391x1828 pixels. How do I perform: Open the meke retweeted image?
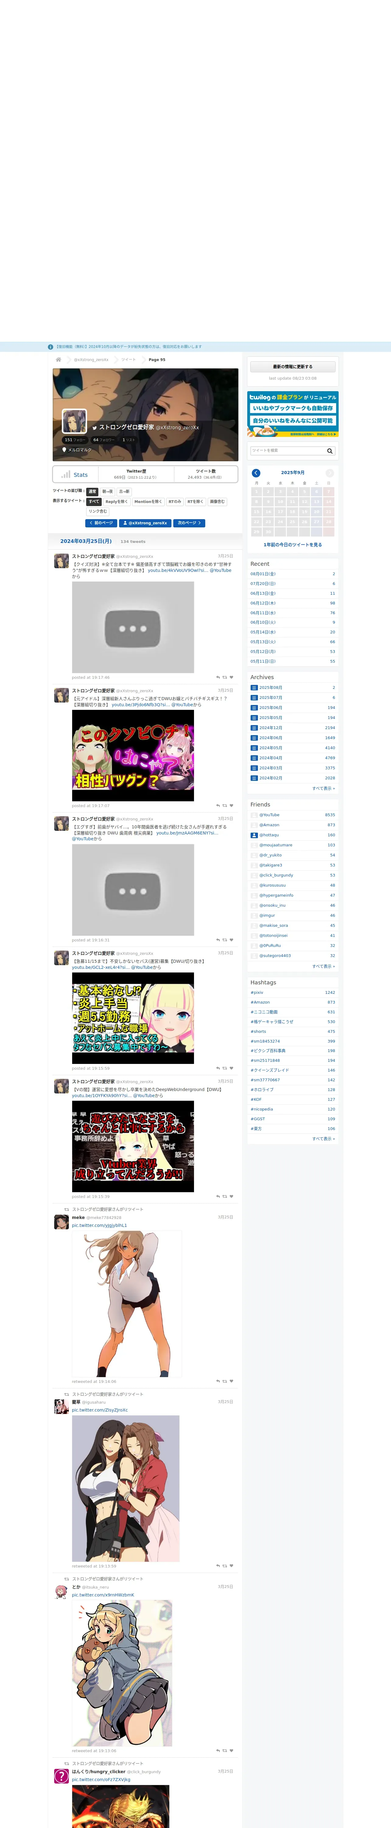(127, 1304)
